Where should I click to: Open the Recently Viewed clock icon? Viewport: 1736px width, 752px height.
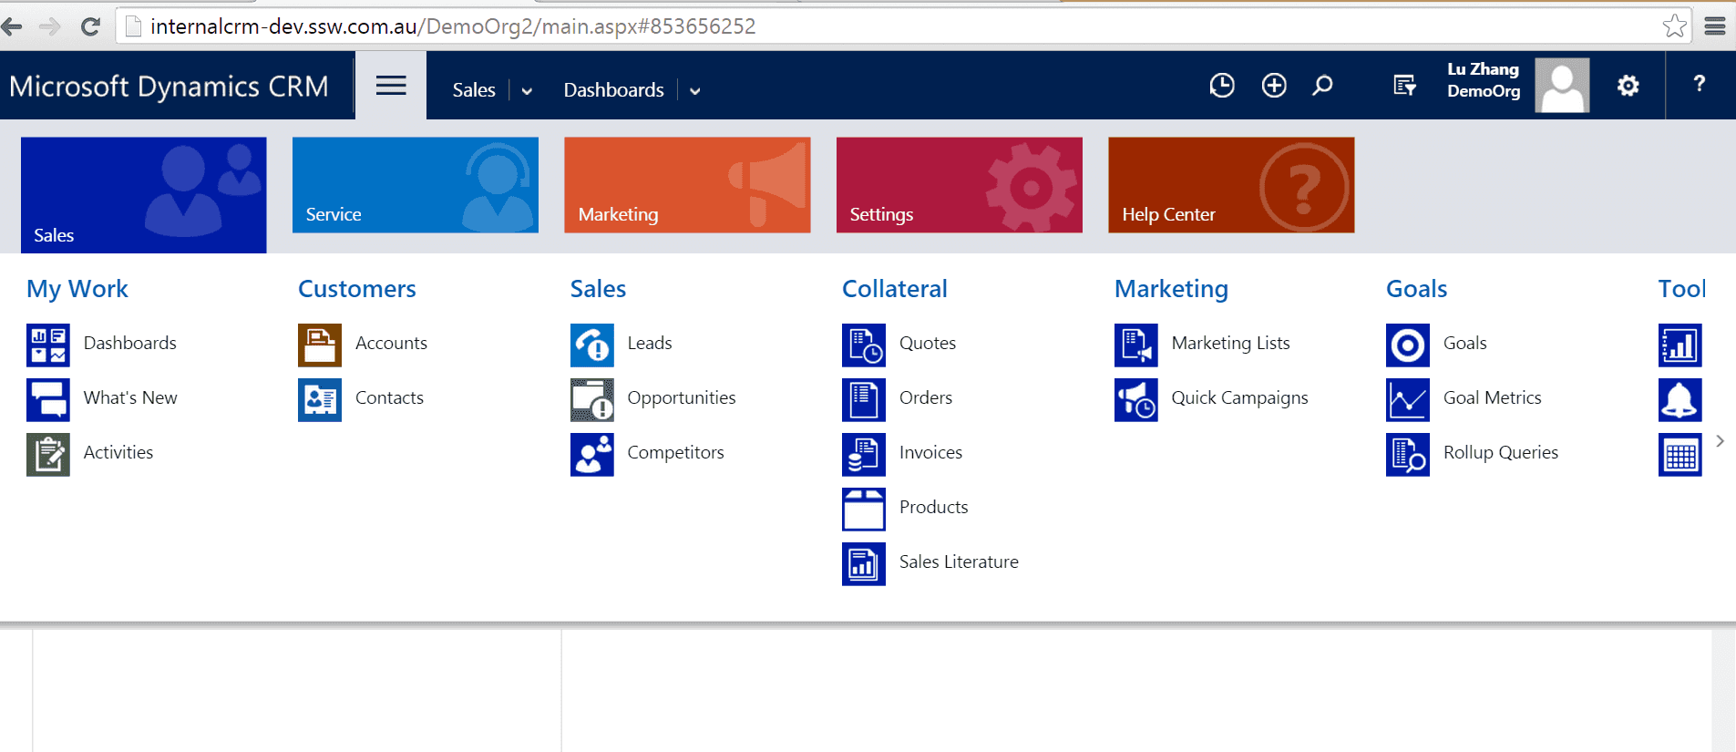coord(1221,86)
